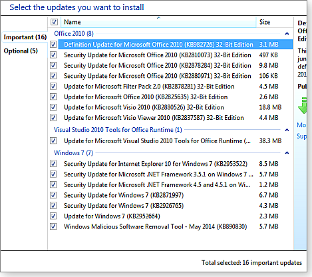312x277 pixels.
Task: Click the Windows 7 (7) group heading
Action: (73, 153)
